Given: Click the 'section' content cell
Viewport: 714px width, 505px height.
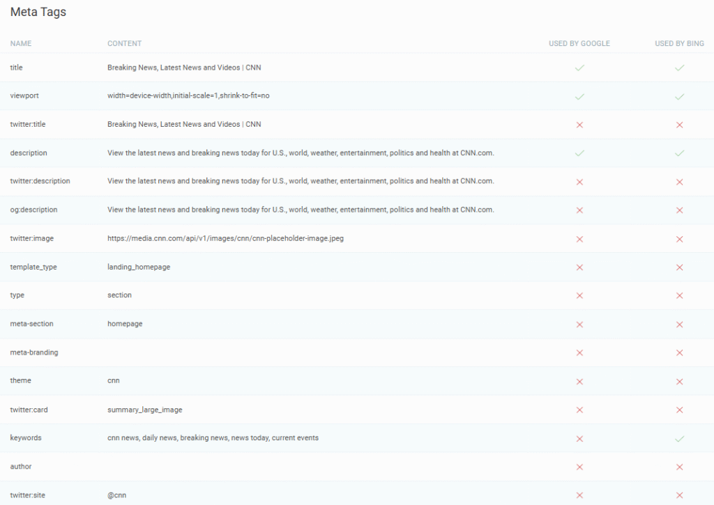Looking at the screenshot, I should tap(120, 295).
